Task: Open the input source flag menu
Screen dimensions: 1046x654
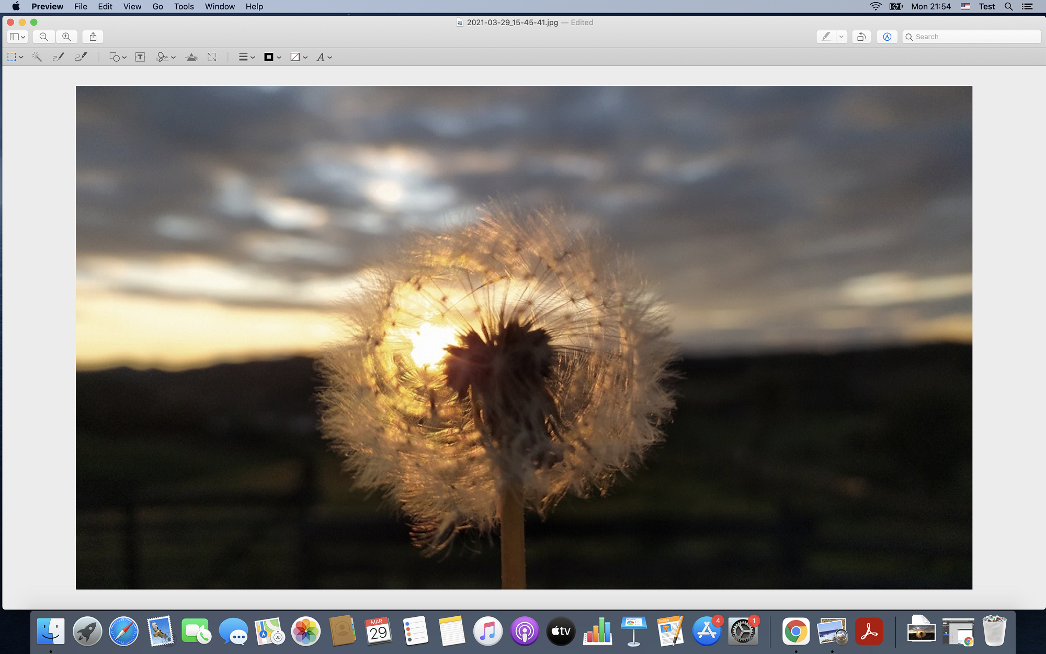Action: tap(965, 6)
